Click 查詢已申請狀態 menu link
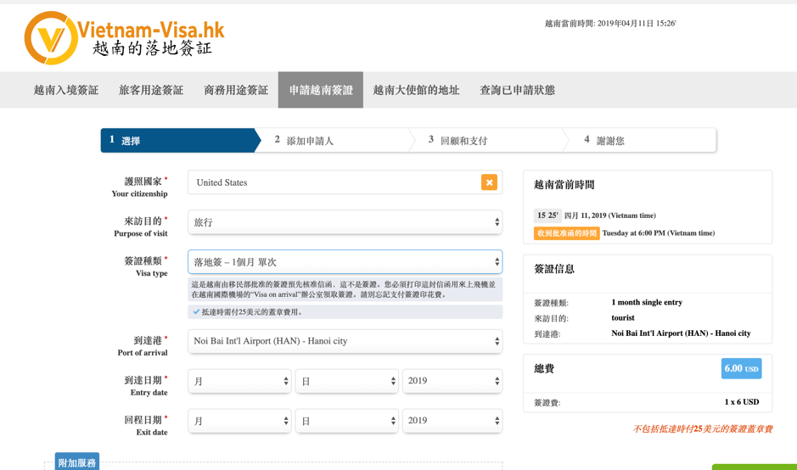 point(517,90)
